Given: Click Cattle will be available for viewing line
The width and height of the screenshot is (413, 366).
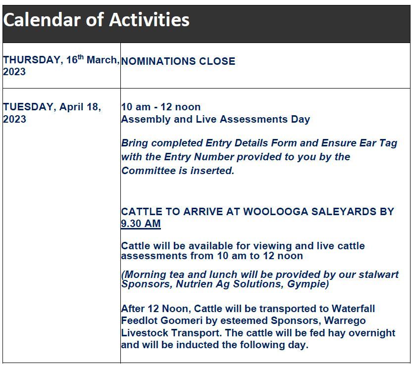Looking at the screenshot, I should 243,246.
